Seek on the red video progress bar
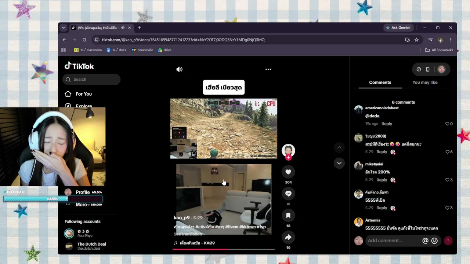The width and height of the screenshot is (470, 264). pyautogui.click(x=224, y=249)
